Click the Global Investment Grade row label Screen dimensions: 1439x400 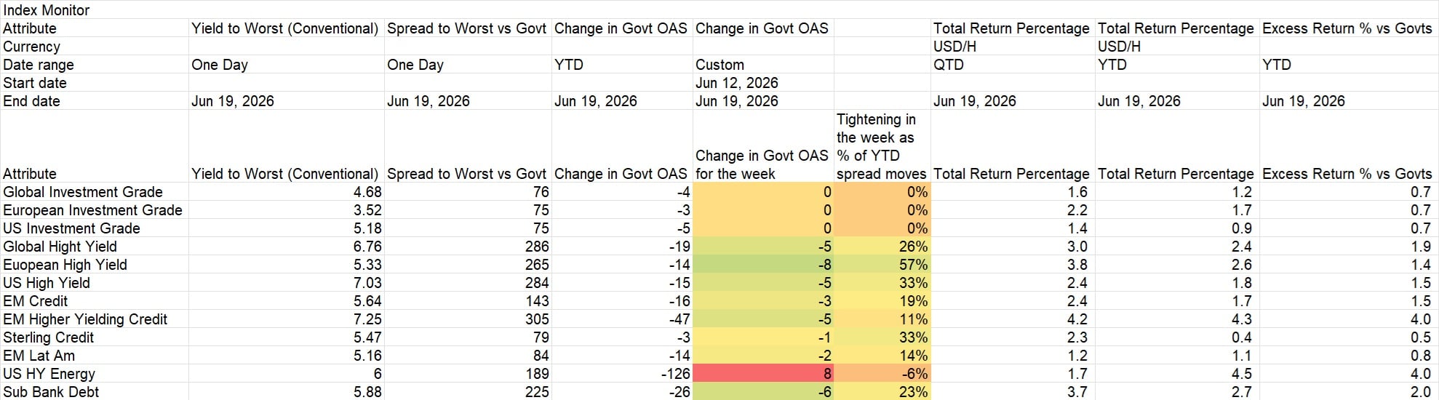[83, 192]
